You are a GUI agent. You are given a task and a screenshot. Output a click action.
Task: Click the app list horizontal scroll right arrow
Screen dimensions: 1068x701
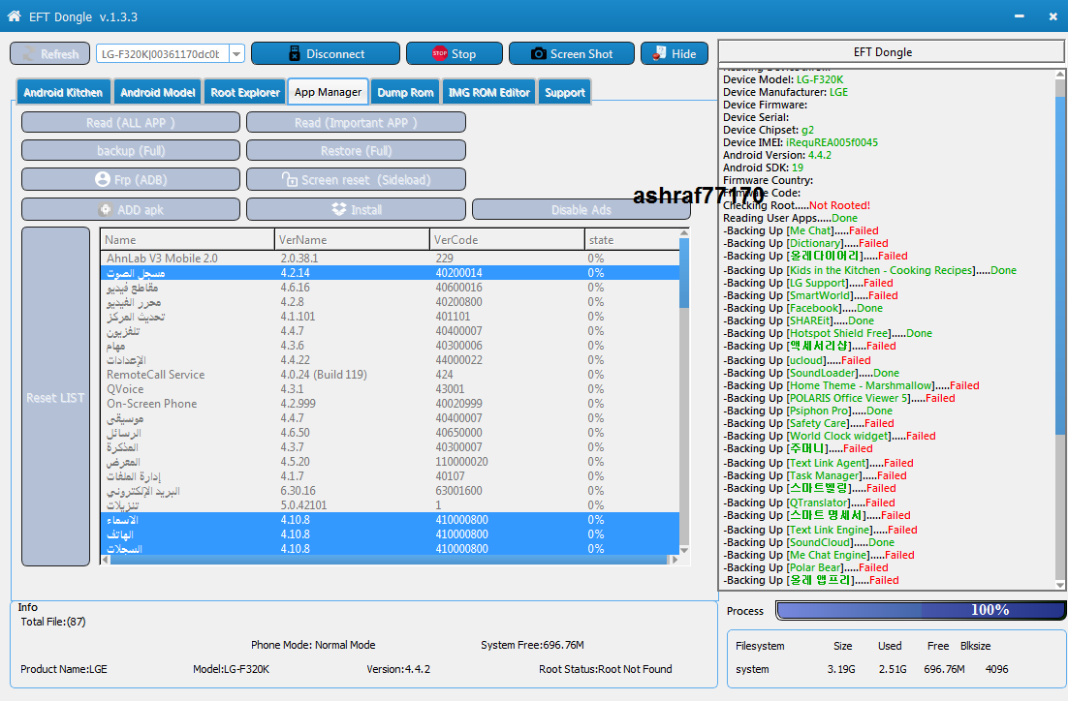click(675, 560)
